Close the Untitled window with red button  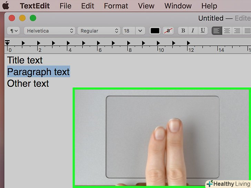12,18
